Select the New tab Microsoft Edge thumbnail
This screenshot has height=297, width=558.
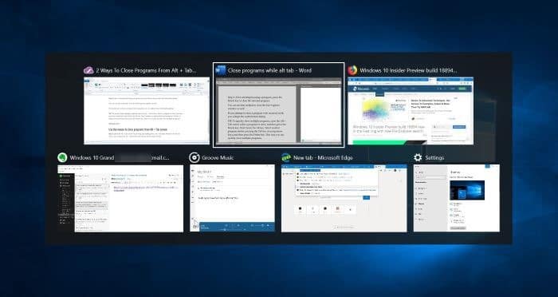344,198
